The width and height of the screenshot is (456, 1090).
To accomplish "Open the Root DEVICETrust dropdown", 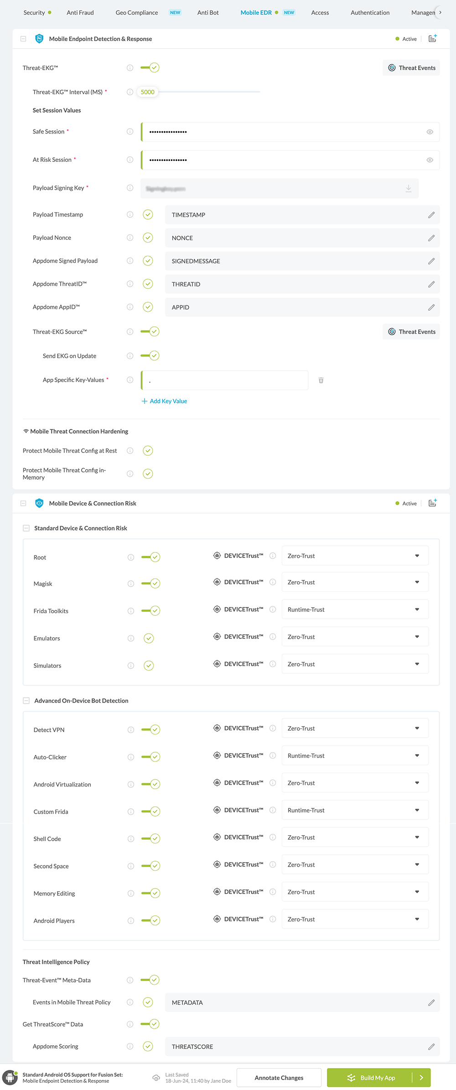I will tap(355, 556).
